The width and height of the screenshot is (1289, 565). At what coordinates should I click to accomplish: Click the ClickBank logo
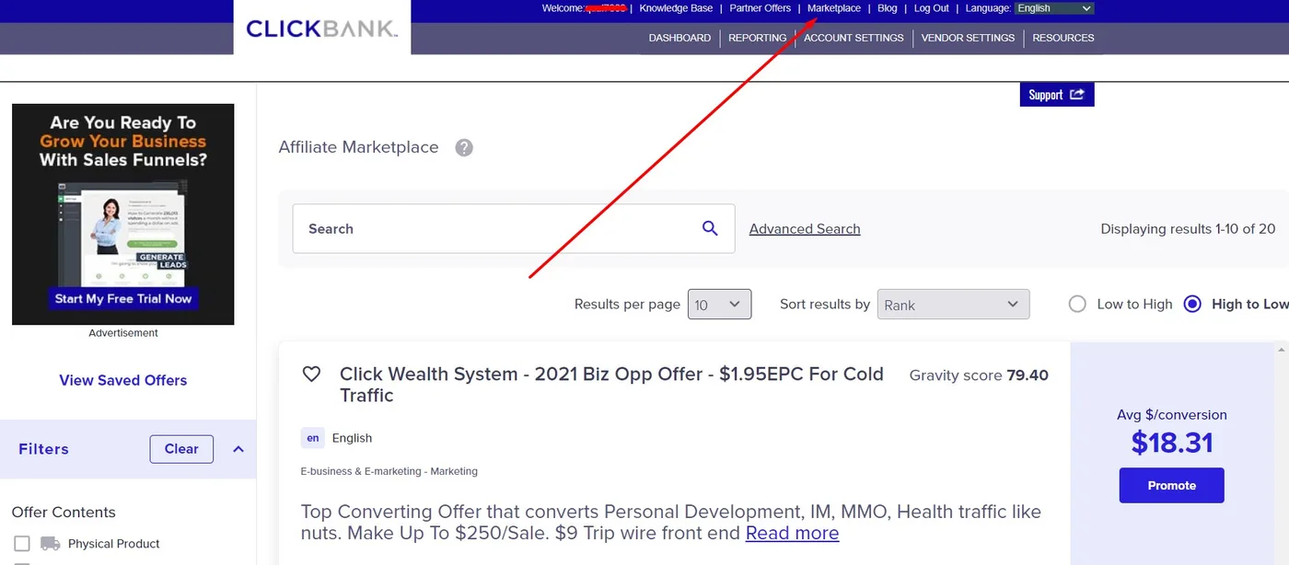[x=322, y=29]
